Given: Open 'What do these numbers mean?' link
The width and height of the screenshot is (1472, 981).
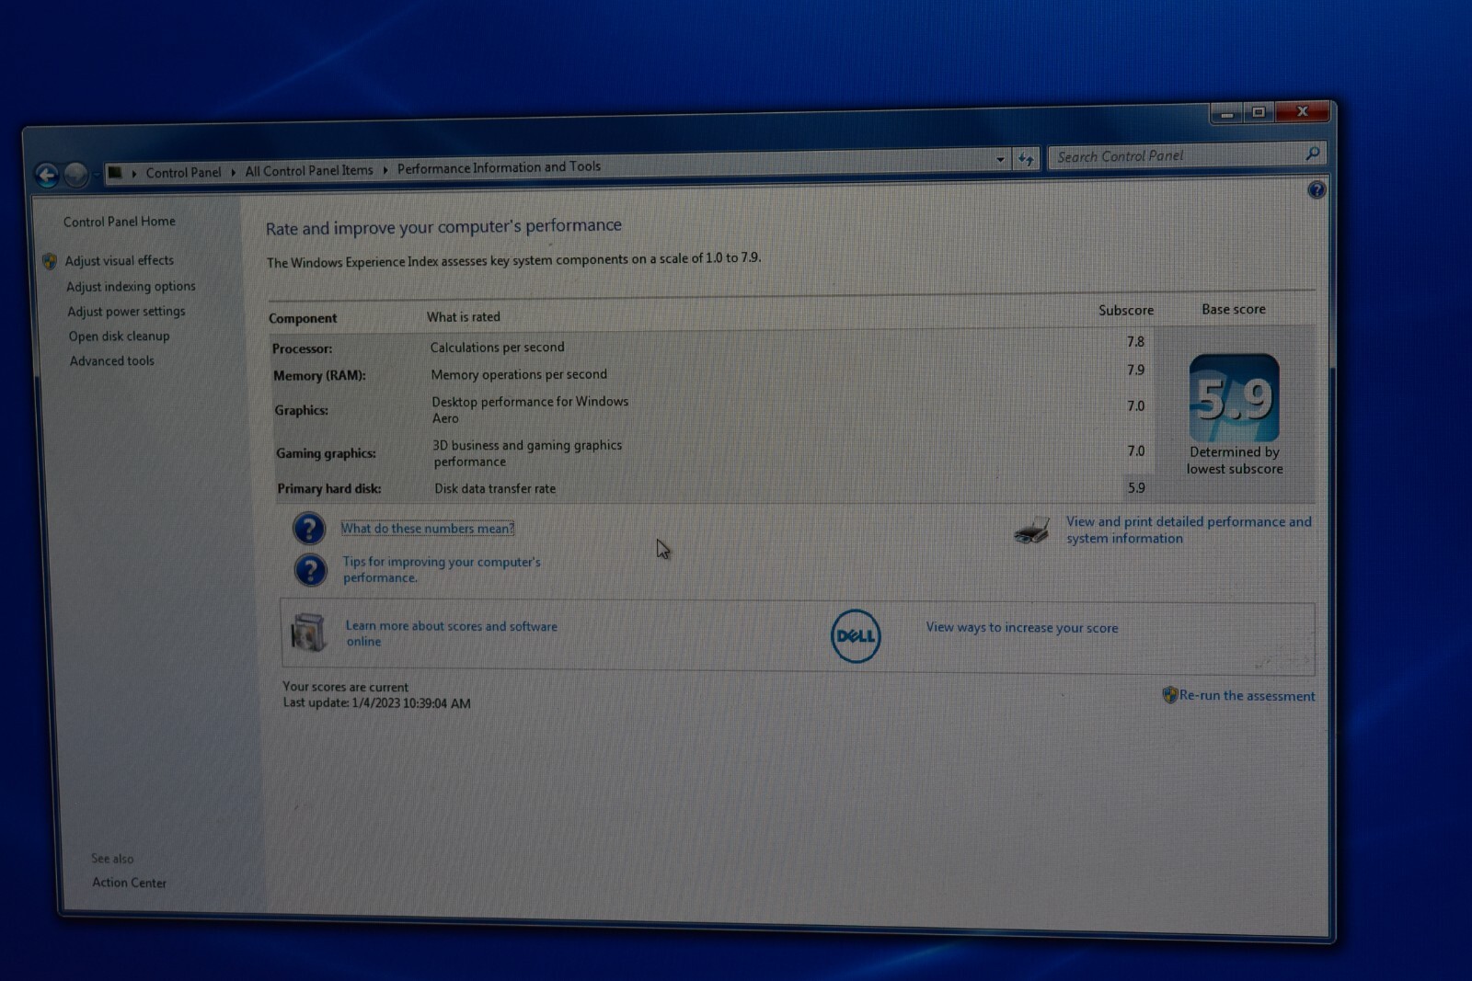Looking at the screenshot, I should (427, 529).
